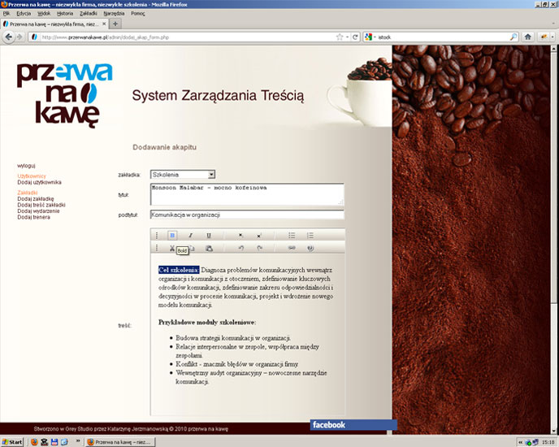Open the Widok menu

point(44,14)
